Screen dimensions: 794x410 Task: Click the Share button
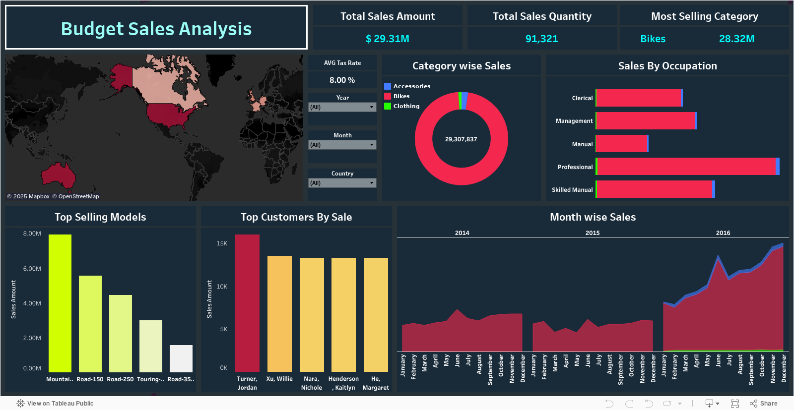764,404
